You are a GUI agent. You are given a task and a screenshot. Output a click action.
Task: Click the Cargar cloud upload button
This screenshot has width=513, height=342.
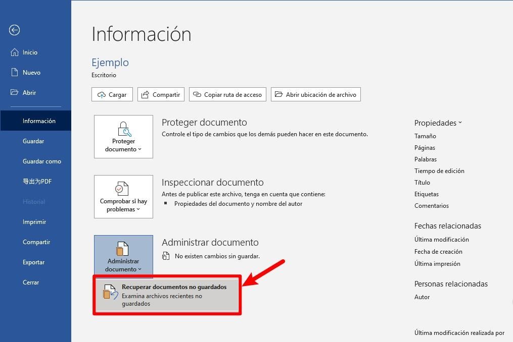[x=112, y=94]
